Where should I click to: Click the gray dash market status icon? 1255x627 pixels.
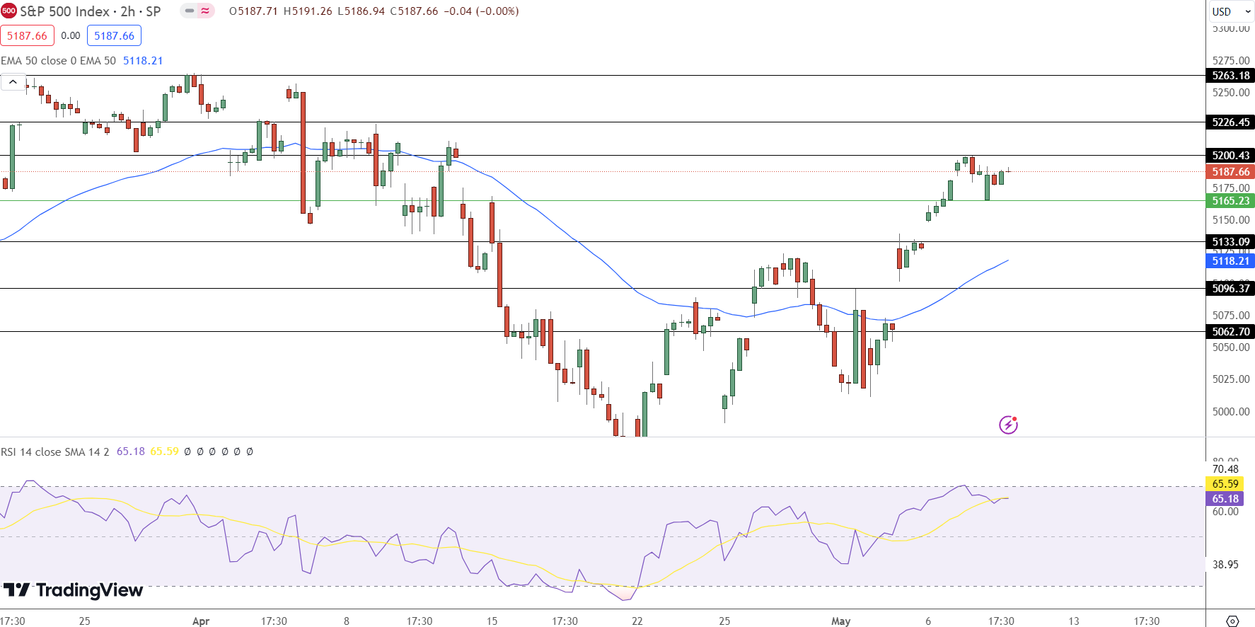click(190, 11)
